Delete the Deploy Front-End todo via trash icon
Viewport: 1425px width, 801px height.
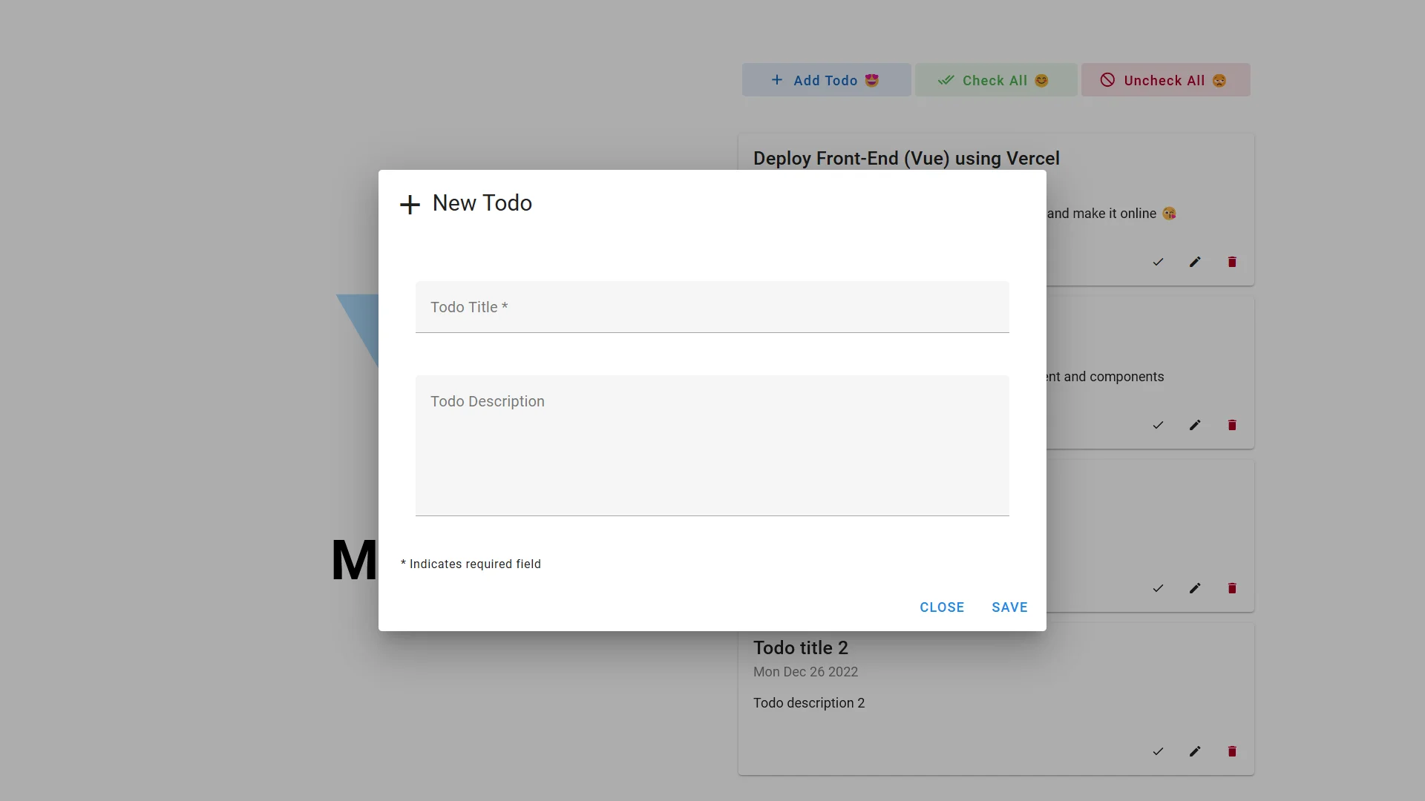(1232, 262)
